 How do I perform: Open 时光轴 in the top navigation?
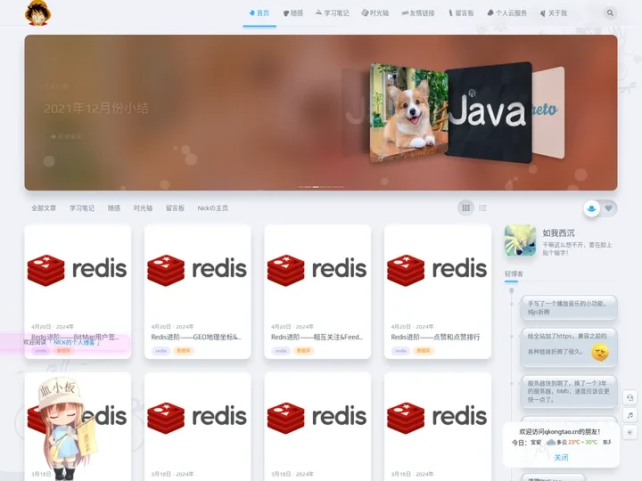375,13
